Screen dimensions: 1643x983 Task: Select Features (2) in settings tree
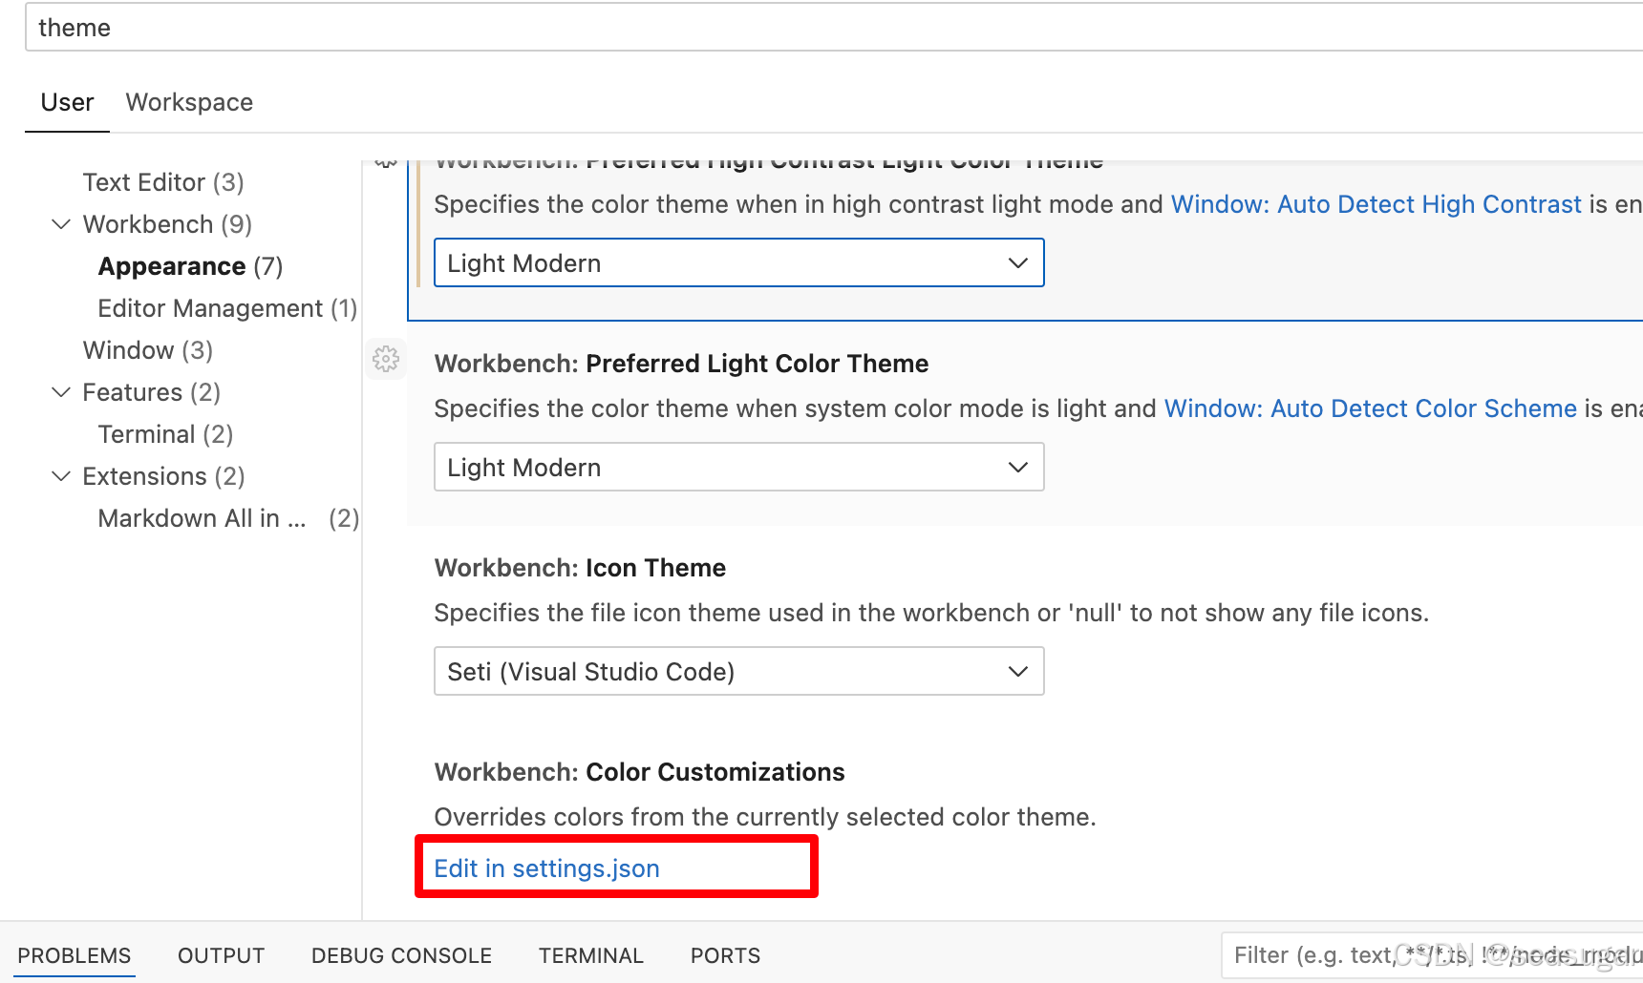pyautogui.click(x=151, y=392)
